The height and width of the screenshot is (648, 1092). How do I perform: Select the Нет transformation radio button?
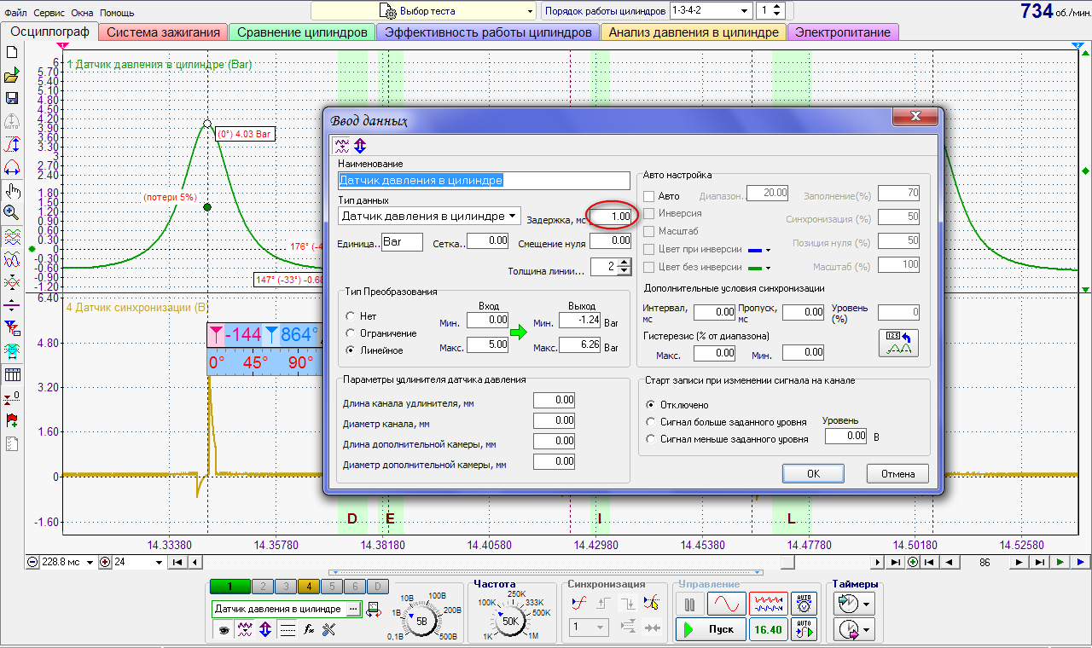(350, 316)
